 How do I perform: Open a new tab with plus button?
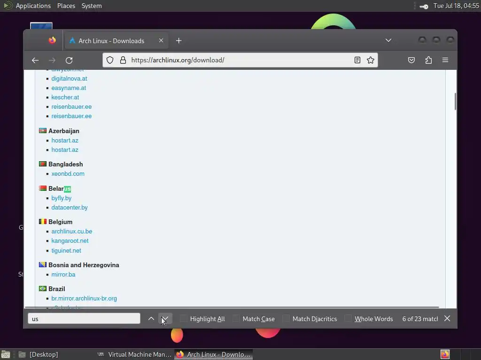[x=179, y=41]
